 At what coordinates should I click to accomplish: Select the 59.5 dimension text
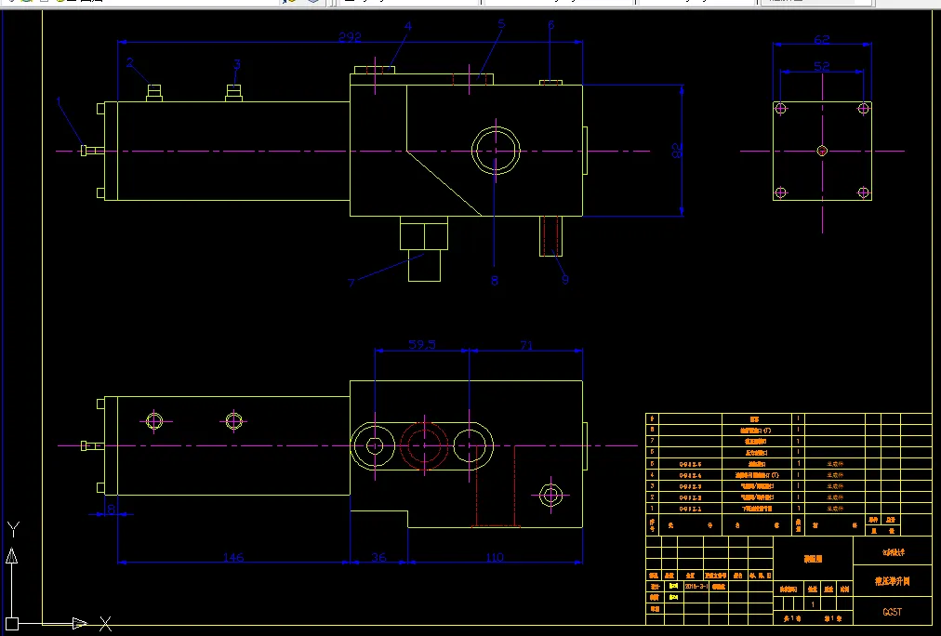coord(422,344)
